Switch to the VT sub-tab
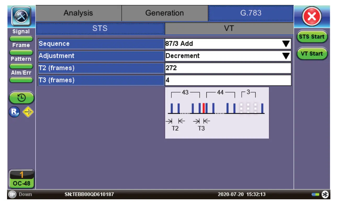 coord(229,28)
